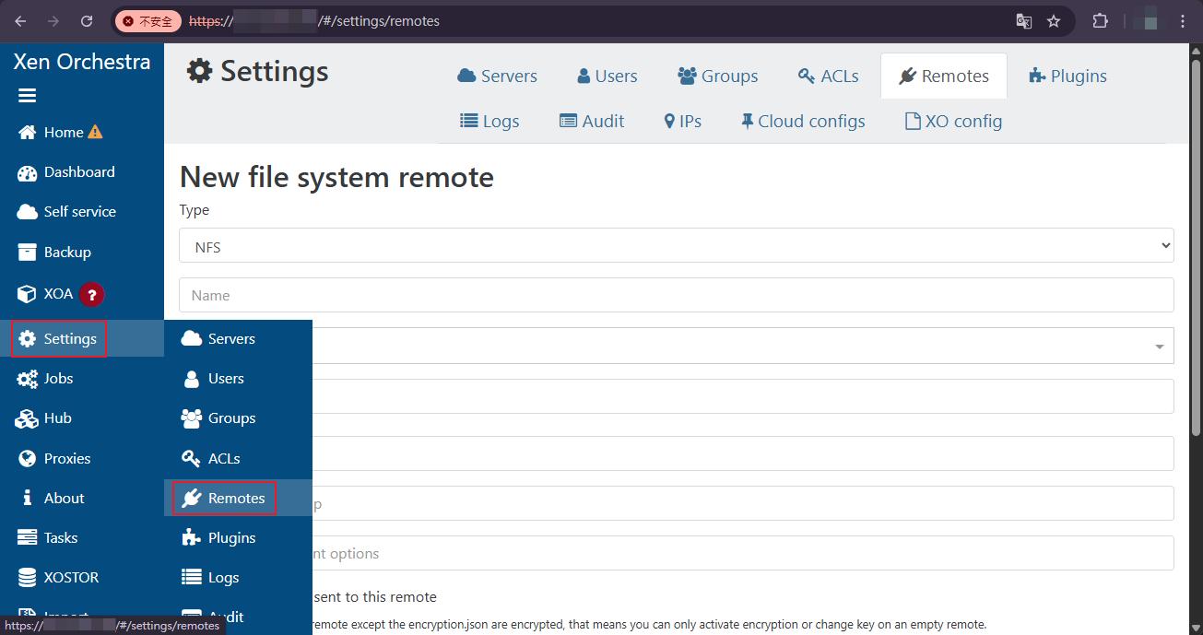Viewport: 1203px width, 635px height.
Task: Open the browser extensions puzzle icon
Action: point(1100,21)
